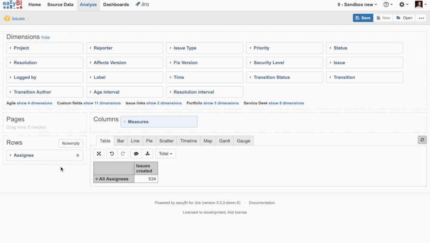Click the refresh report icon

[422, 140]
